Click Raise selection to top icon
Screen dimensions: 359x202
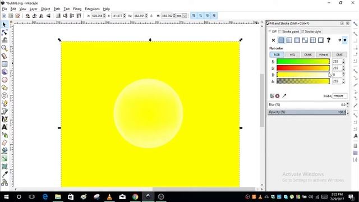[79, 16]
